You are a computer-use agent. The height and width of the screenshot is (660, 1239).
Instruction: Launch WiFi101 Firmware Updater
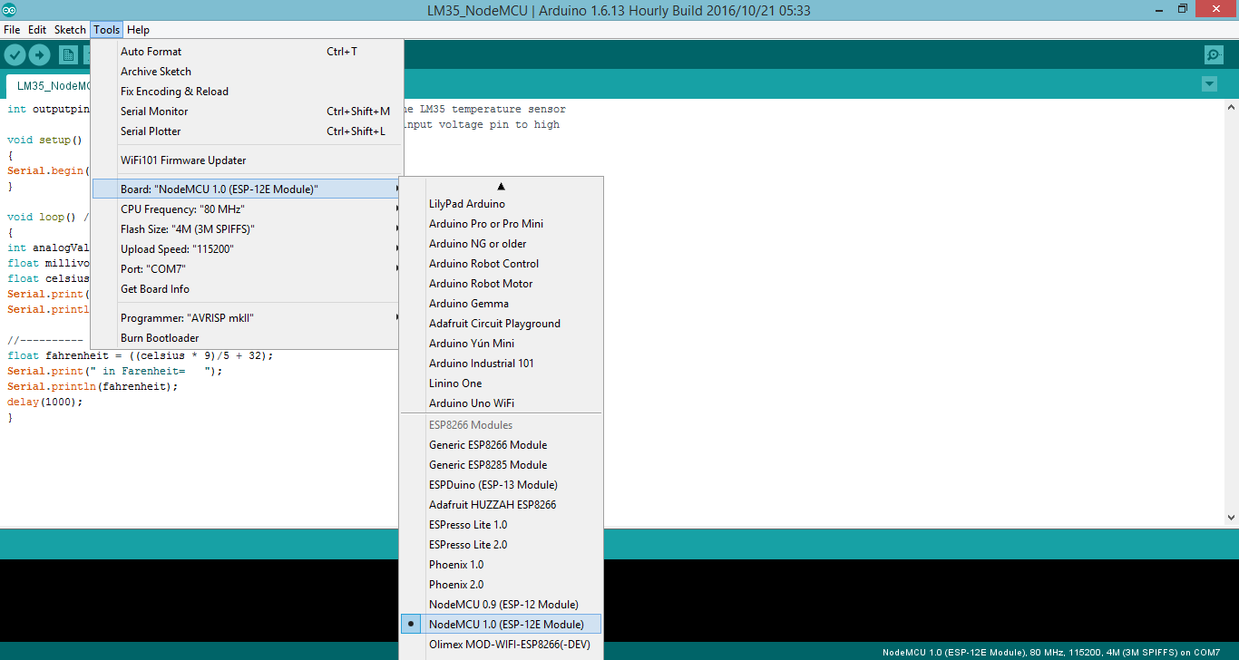[248, 160]
